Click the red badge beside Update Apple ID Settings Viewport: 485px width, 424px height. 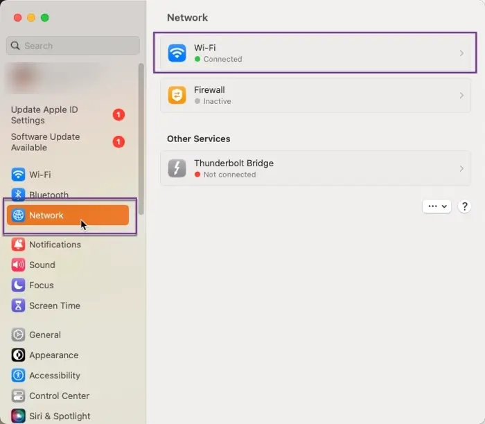click(x=118, y=115)
